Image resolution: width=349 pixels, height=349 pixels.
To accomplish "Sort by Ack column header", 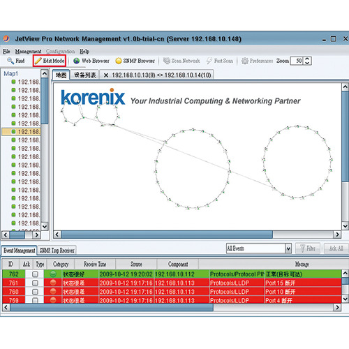I will 27,264.
